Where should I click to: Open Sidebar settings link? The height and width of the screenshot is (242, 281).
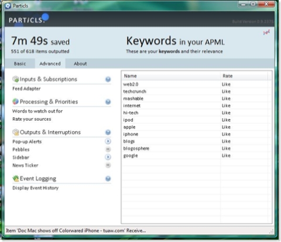pyautogui.click(x=20, y=158)
